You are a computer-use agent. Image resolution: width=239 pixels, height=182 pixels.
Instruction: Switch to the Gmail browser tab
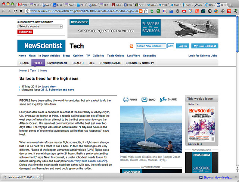coord(22,5)
